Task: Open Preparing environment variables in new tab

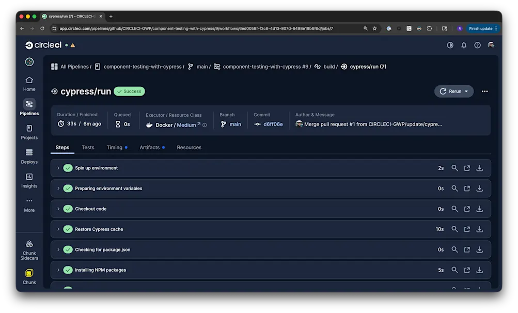Action: (x=467, y=189)
